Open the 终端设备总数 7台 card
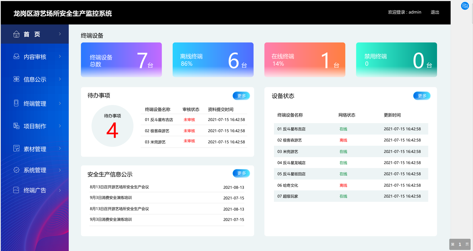The image size is (473, 251). tap(121, 60)
